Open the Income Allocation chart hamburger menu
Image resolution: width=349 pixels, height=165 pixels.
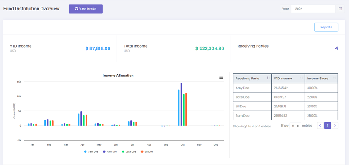pyautogui.click(x=221, y=77)
